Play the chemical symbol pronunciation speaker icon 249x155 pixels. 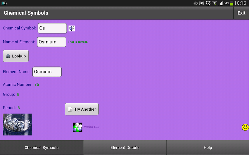point(72,29)
